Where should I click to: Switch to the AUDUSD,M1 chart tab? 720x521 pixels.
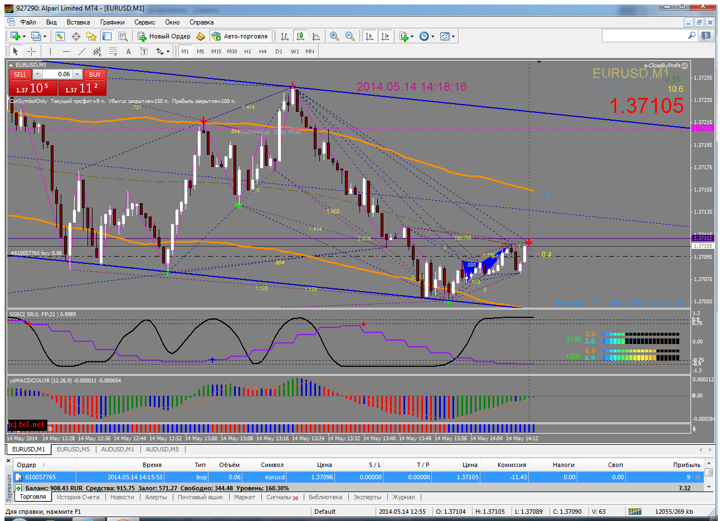118,449
